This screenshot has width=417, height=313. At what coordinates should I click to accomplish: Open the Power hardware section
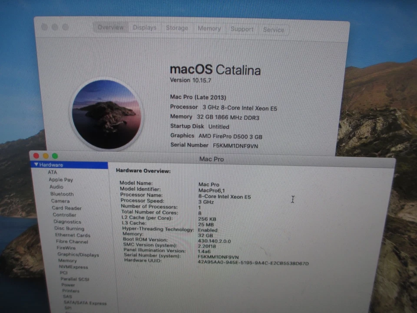(68, 285)
